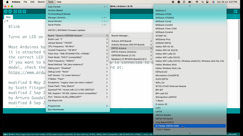
Task: Select Heltec WiFi Kit 32 board
Action: click(x=190, y=47)
